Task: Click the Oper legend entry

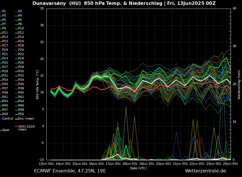Action: [6, 130]
